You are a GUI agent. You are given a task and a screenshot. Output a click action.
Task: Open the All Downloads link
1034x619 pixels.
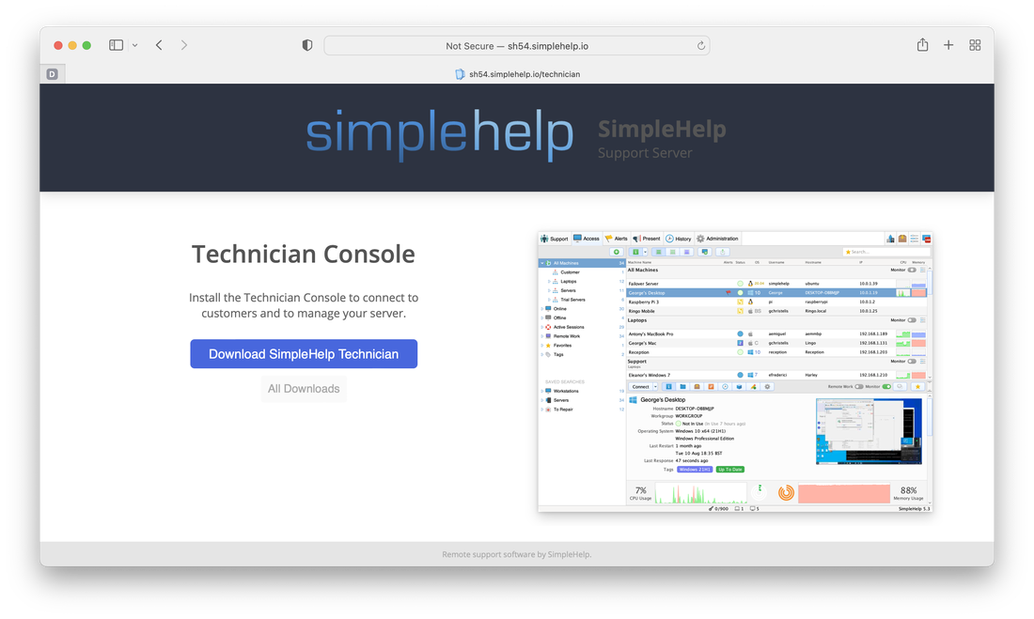[x=304, y=389]
